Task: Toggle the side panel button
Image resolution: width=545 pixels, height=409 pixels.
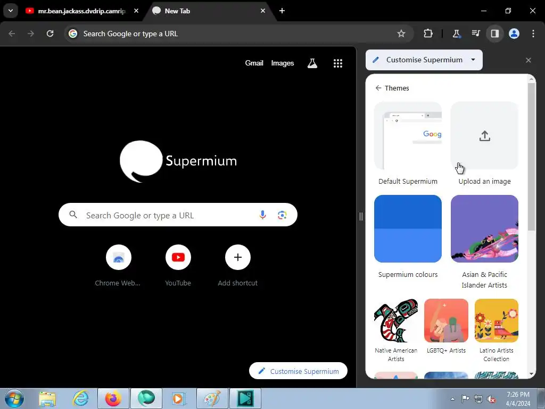Action: [x=494, y=34]
